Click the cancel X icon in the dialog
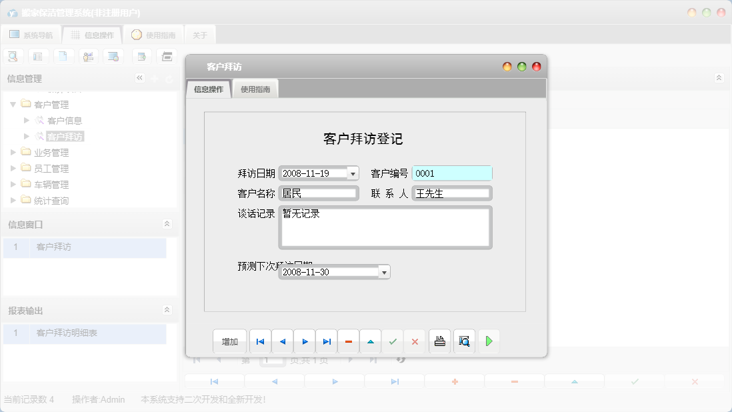 [415, 341]
